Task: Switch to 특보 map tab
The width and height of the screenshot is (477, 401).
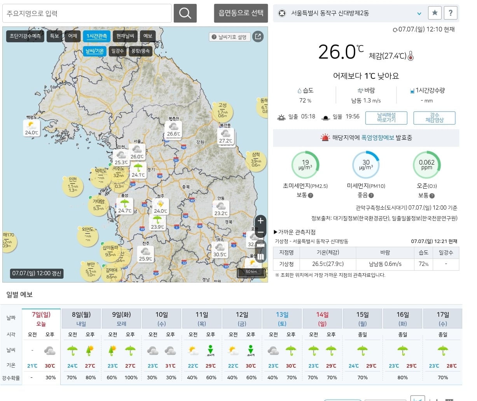Action: pos(54,36)
